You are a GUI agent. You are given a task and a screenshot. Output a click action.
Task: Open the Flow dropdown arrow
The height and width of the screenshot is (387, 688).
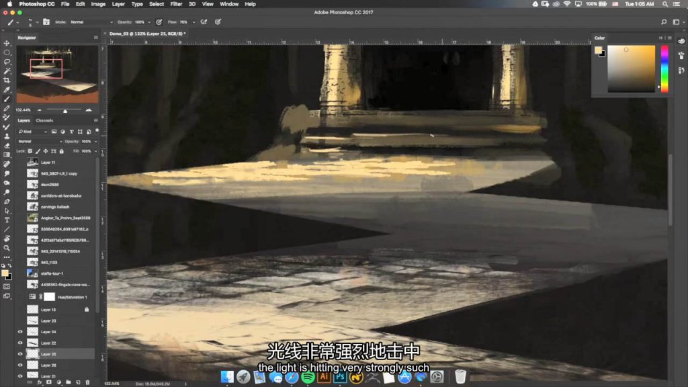tap(194, 22)
